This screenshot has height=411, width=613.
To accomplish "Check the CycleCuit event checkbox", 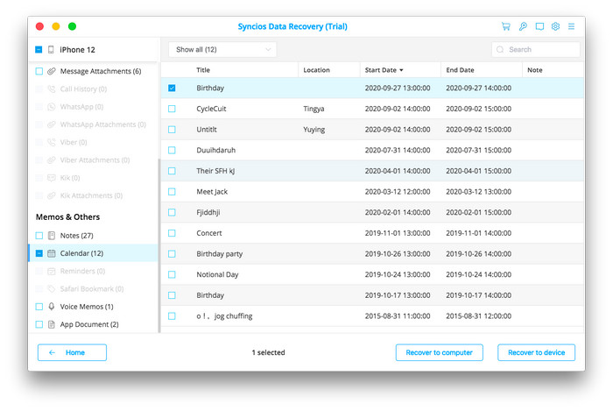I will pyautogui.click(x=172, y=109).
